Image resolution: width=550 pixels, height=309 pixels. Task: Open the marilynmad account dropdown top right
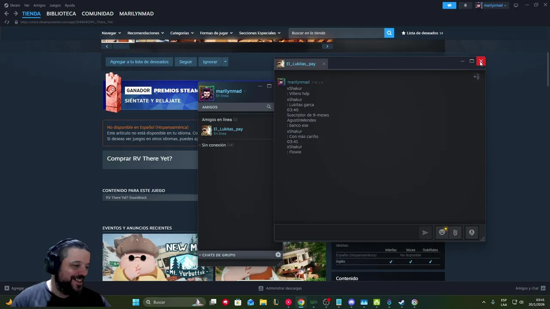pos(491,6)
